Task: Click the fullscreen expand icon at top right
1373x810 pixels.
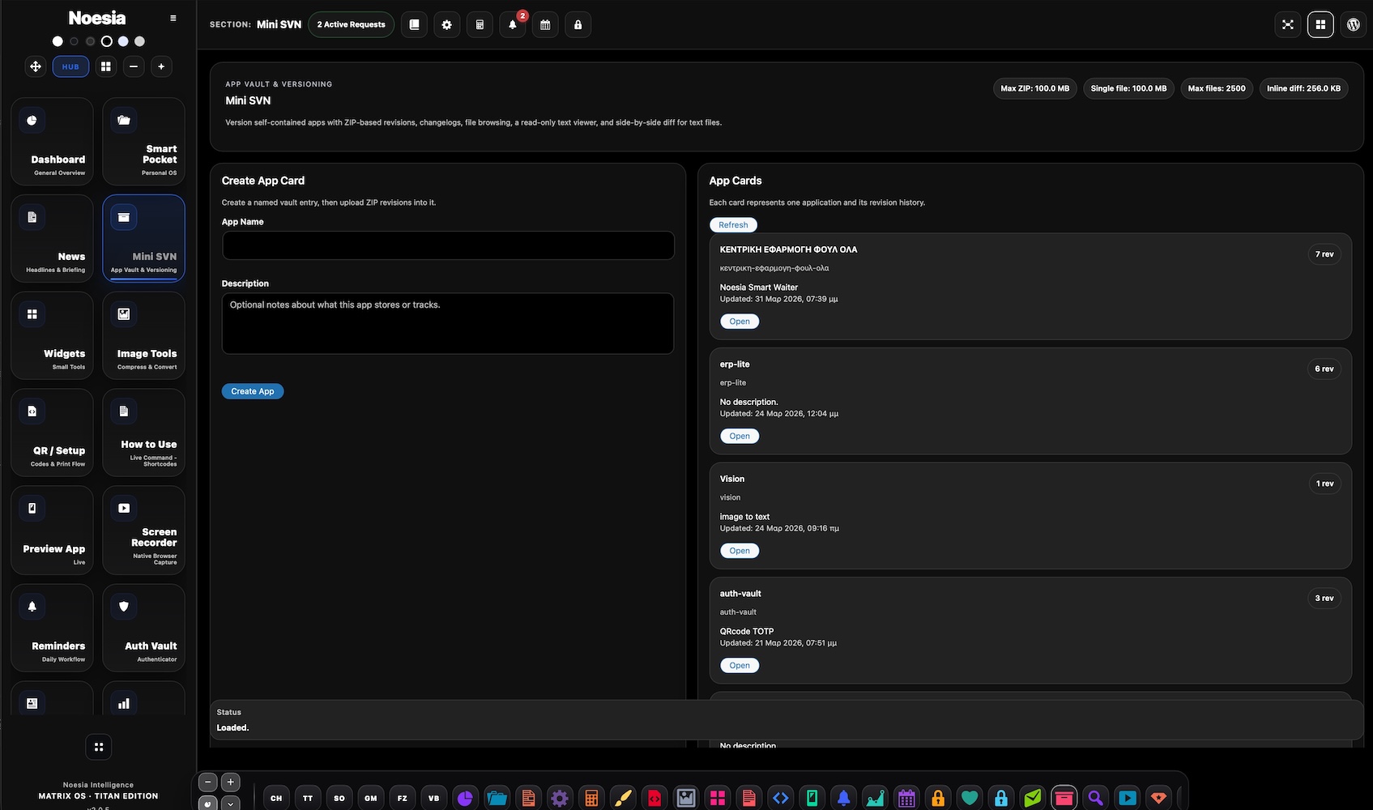Action: (x=1288, y=24)
